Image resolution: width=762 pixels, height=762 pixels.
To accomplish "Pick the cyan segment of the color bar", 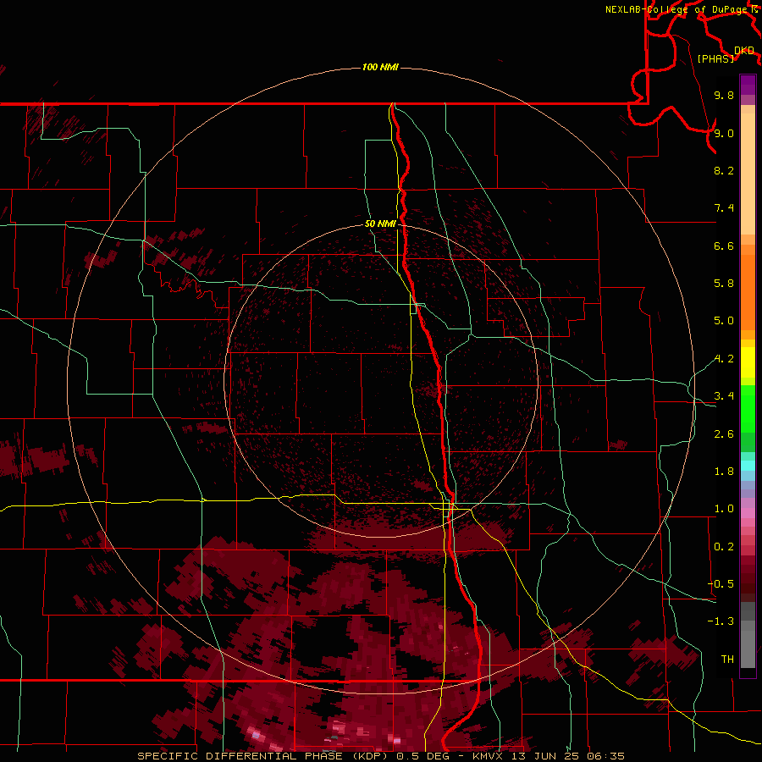I will 748,466.
